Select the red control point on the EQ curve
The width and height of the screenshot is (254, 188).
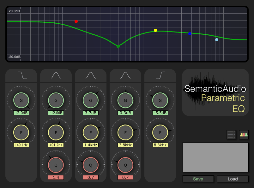pyautogui.click(x=76, y=21)
